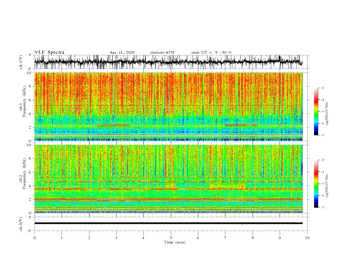Click the time axis tick label "8"
The height and width of the screenshot is (267, 346).
[x=253, y=238]
